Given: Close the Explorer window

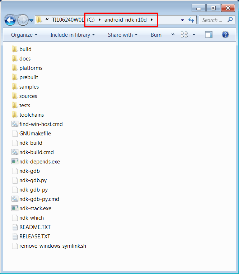Looking at the screenshot, I should (228, 8).
